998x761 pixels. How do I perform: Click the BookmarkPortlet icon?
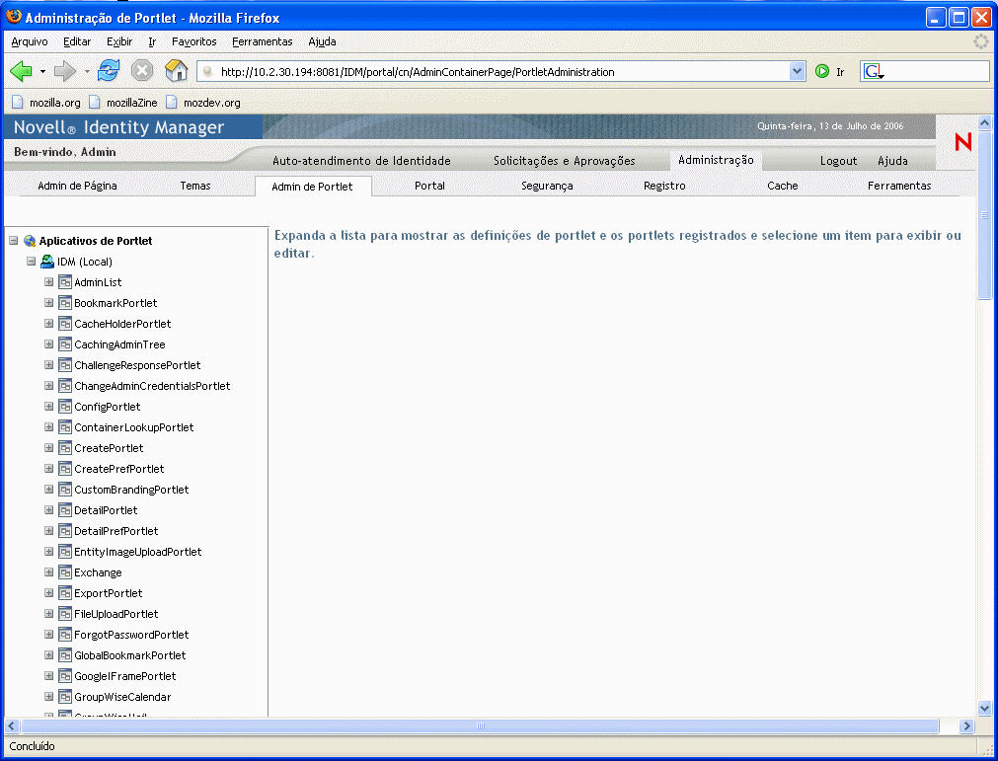(x=64, y=303)
